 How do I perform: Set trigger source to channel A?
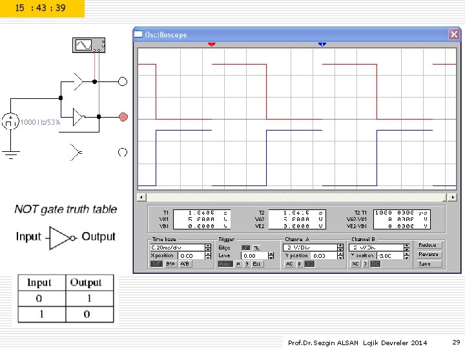coord(238,264)
